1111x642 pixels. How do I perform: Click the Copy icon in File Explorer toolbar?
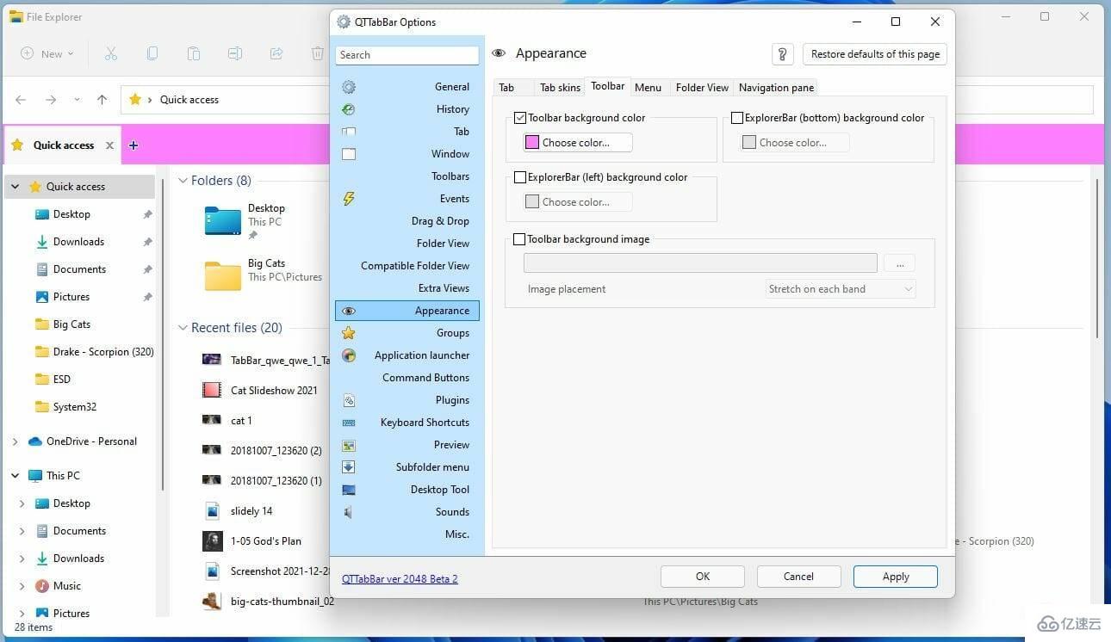point(152,53)
